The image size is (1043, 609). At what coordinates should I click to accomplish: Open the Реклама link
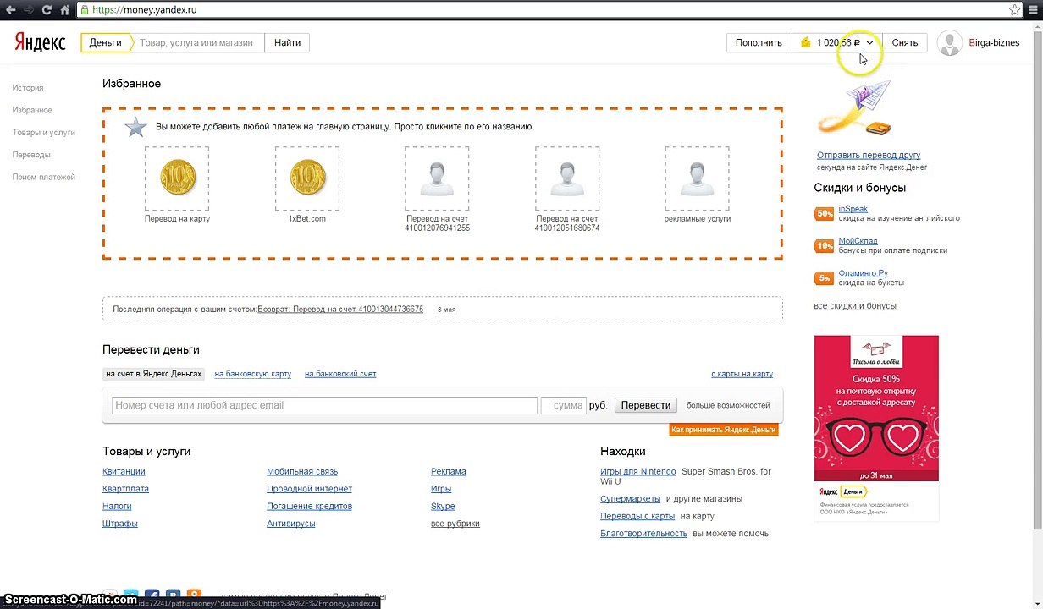point(449,472)
